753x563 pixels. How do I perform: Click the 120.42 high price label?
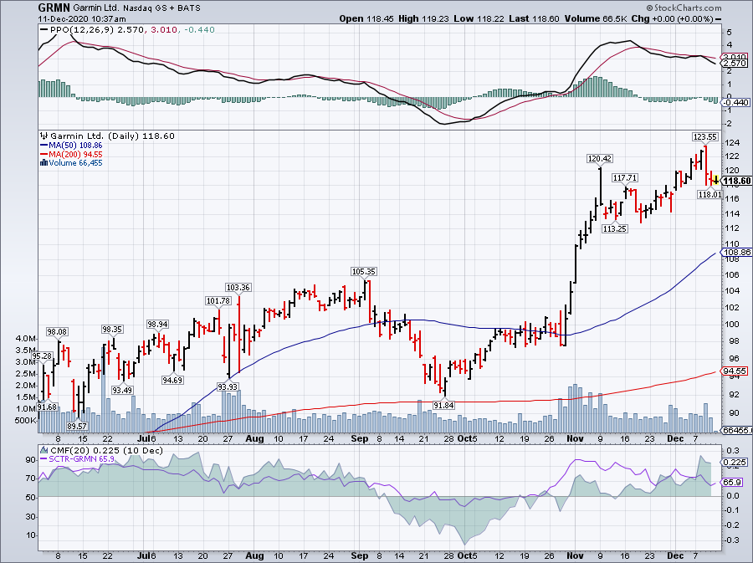pyautogui.click(x=600, y=158)
